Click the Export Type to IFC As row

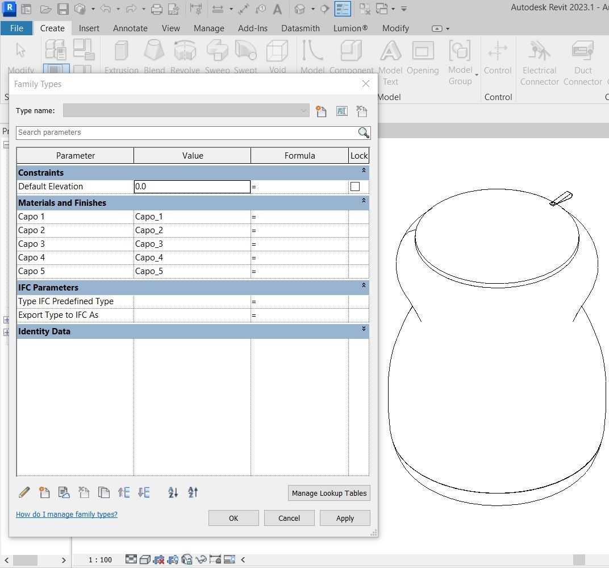click(x=193, y=315)
